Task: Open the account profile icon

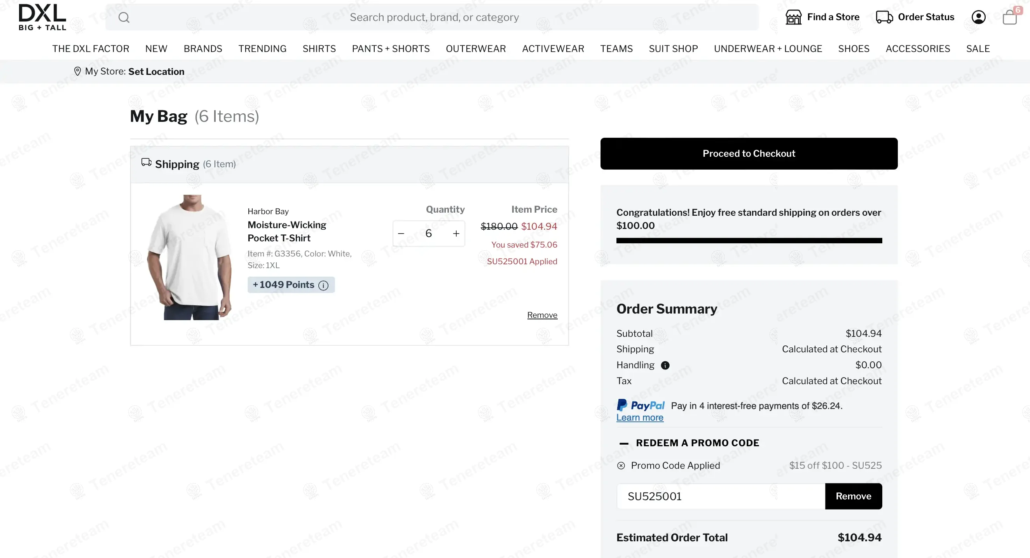Action: click(978, 17)
